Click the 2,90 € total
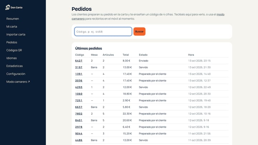Viewport: 258px width, 145px height. click(x=126, y=101)
